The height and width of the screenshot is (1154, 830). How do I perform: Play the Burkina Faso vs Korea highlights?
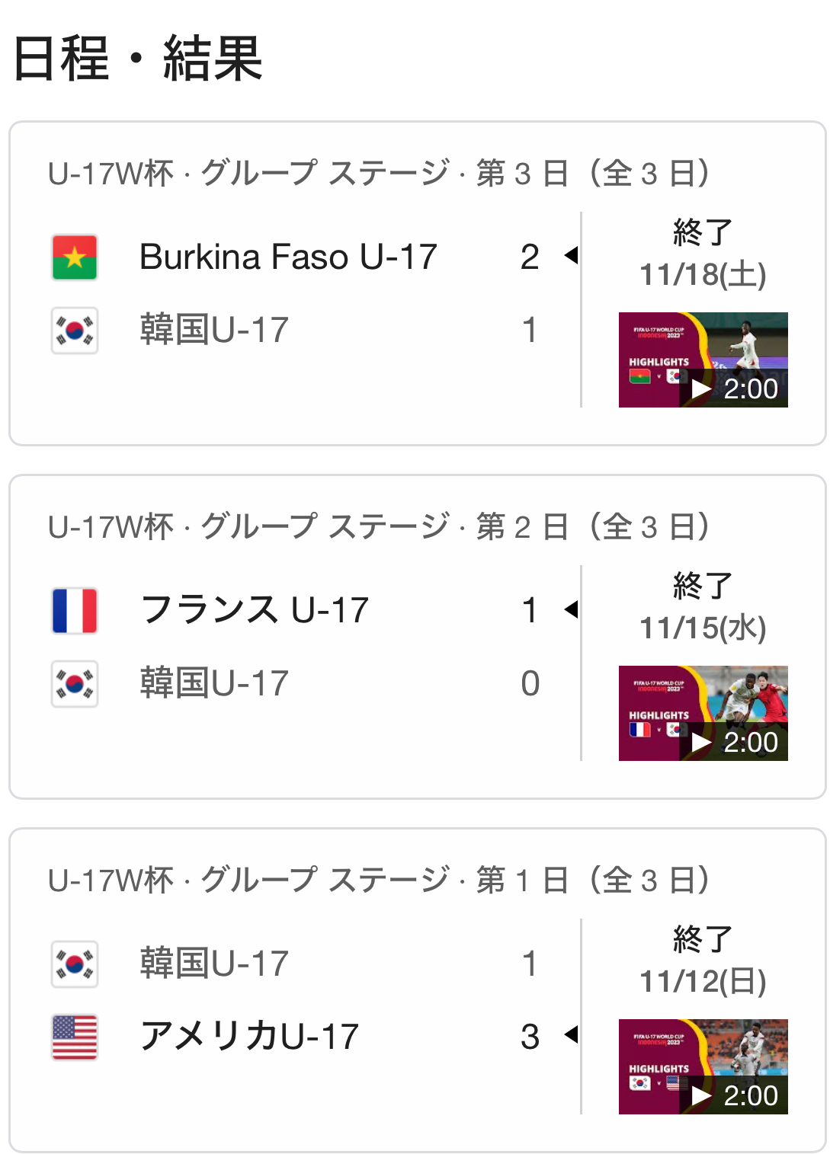703,360
